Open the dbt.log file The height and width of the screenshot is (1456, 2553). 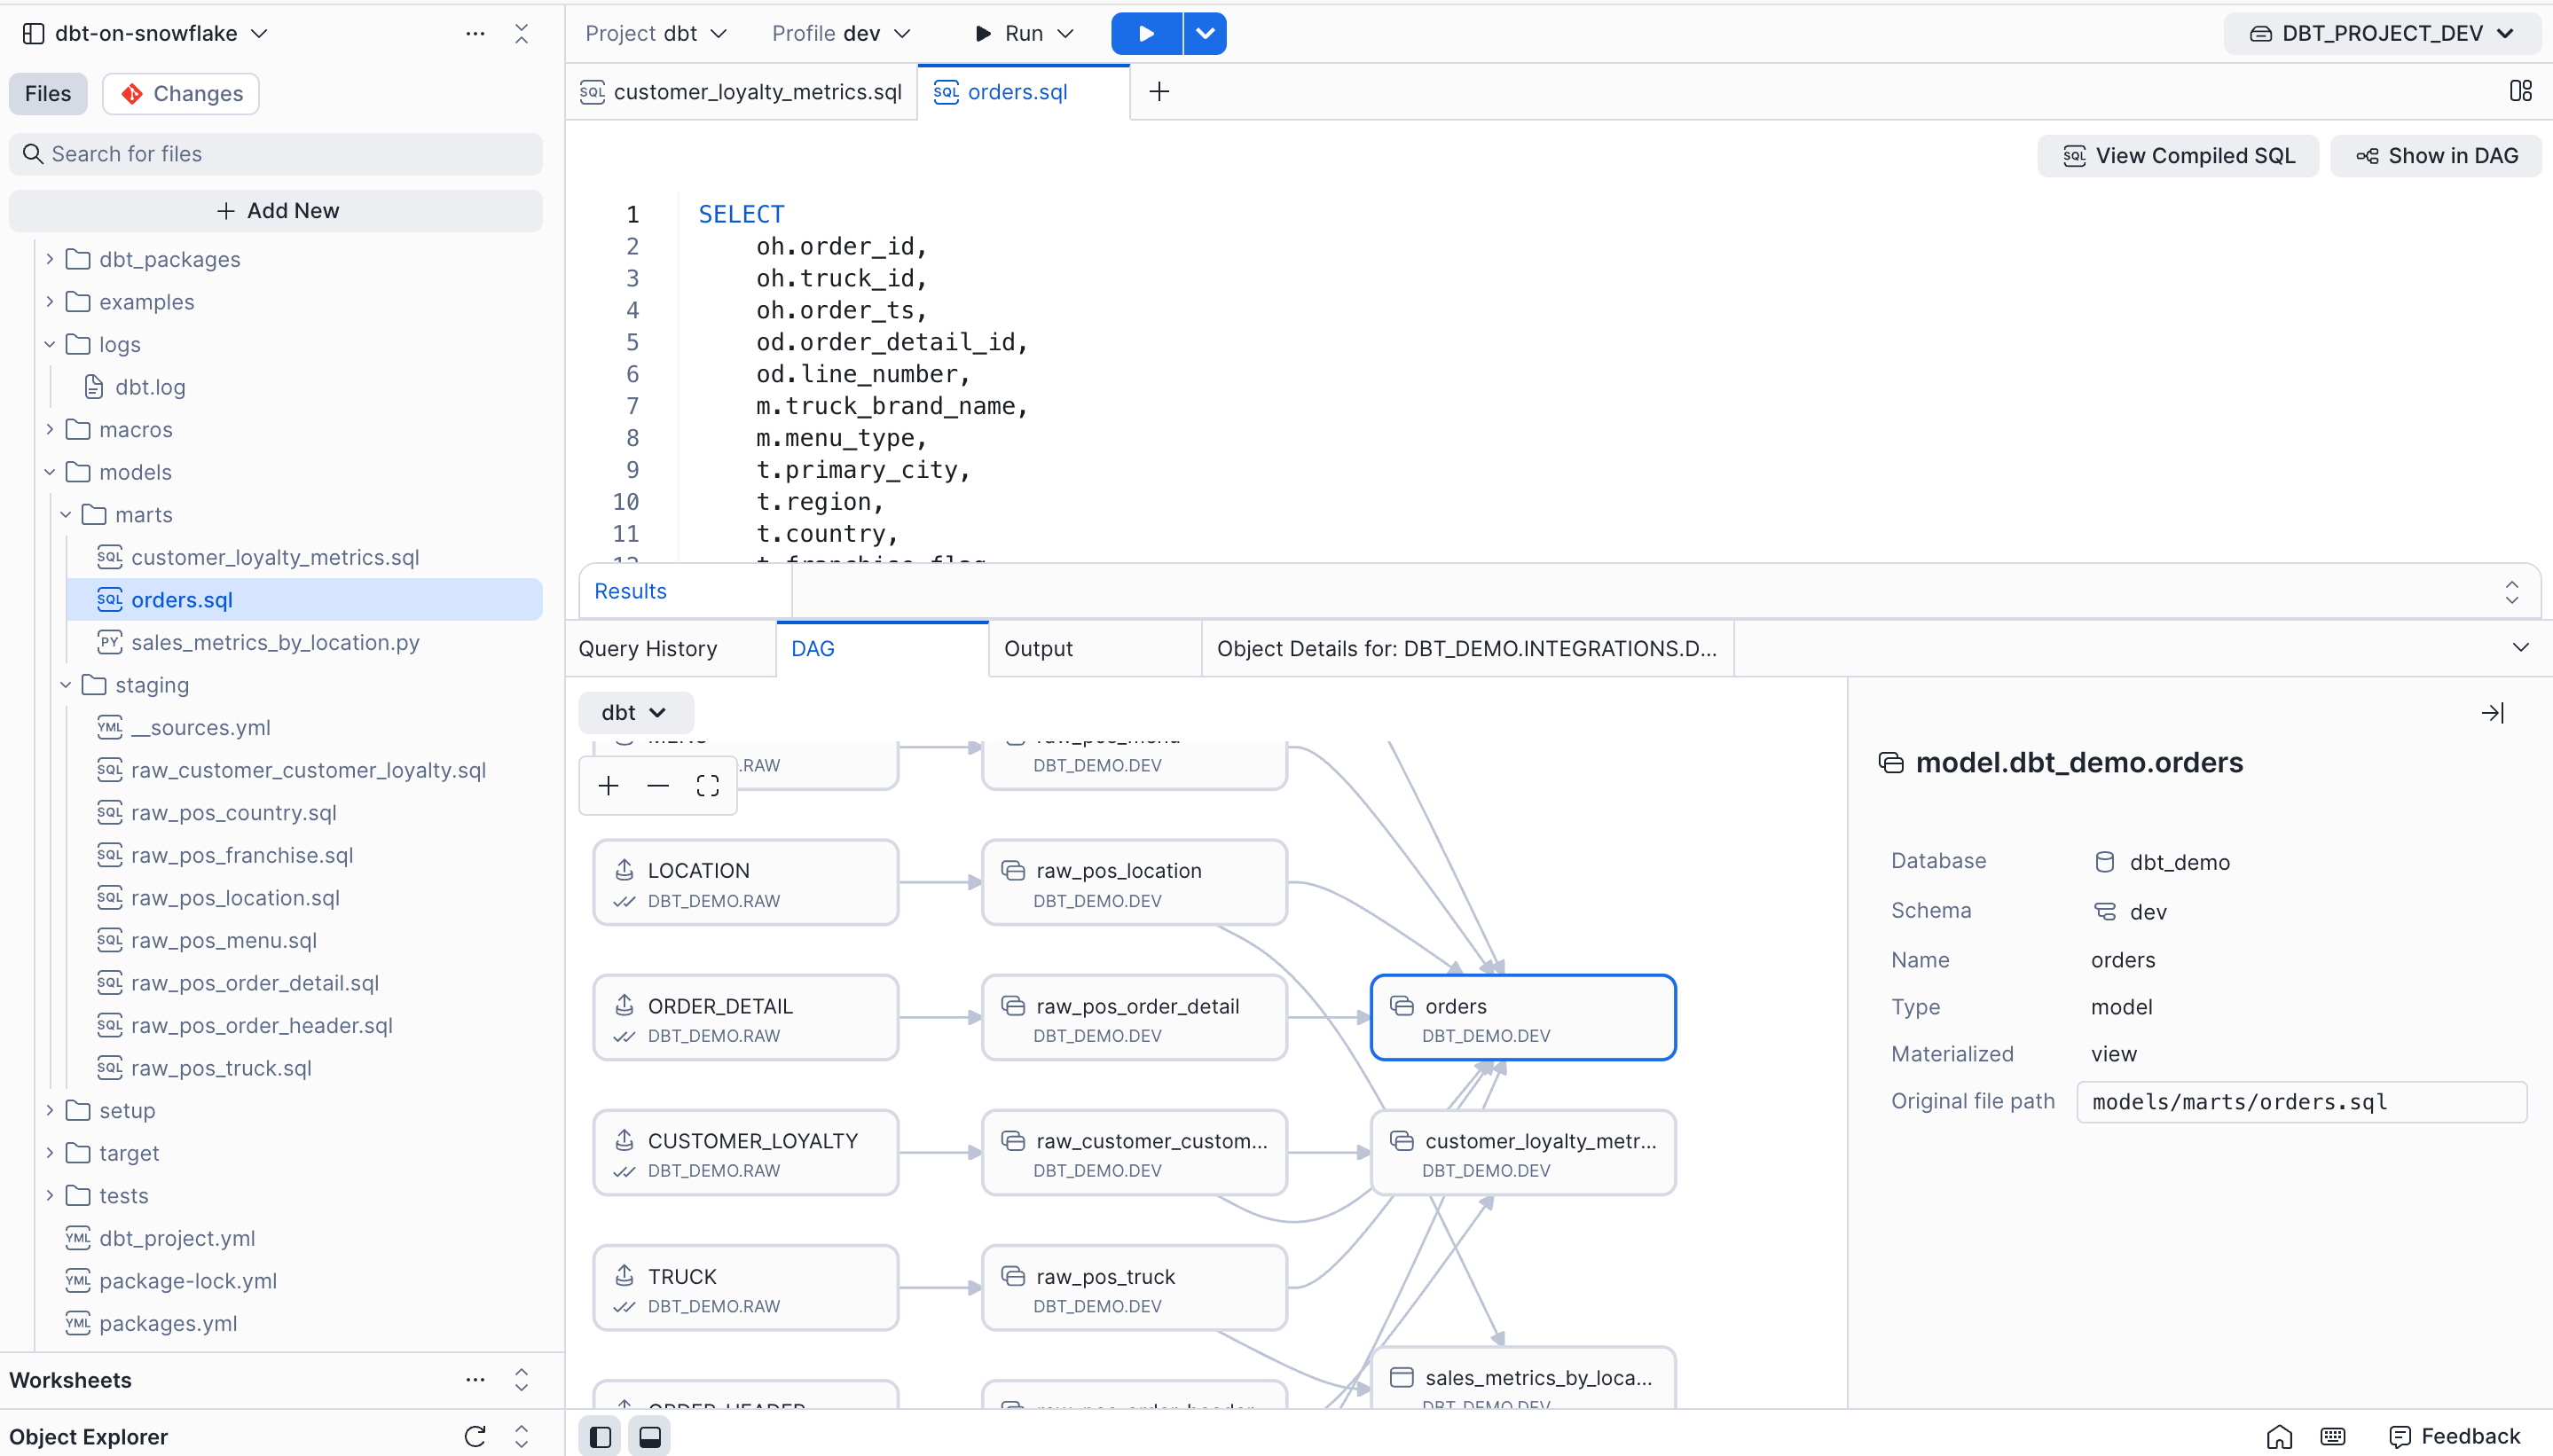pyautogui.click(x=150, y=387)
